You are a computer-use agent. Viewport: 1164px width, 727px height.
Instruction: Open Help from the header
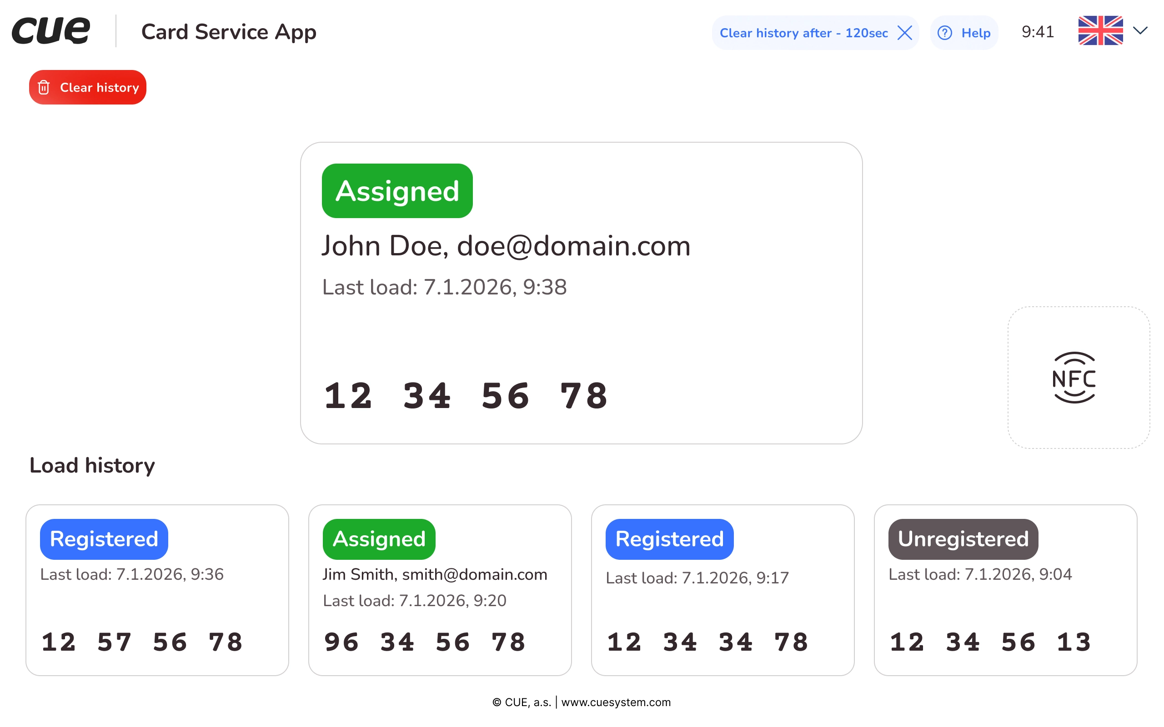coord(975,33)
